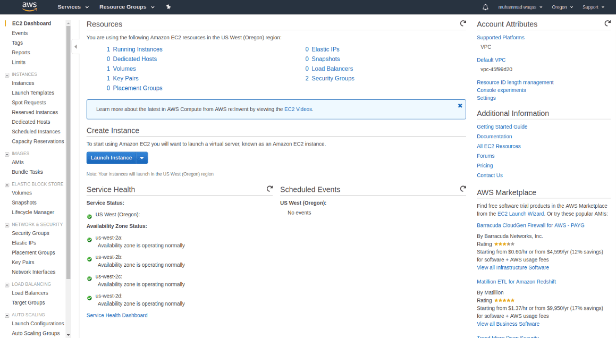
Task: Click the AWS home logo
Action: [x=29, y=7]
